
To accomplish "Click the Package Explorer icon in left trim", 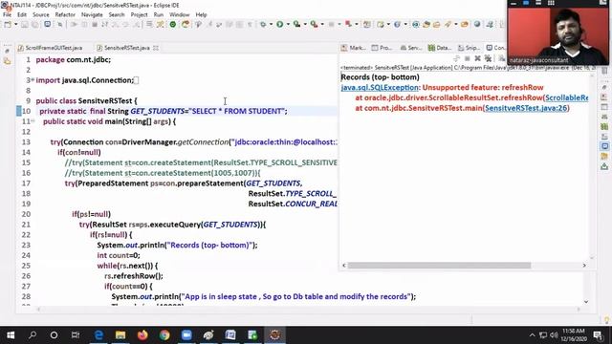I will (x=7, y=61).
